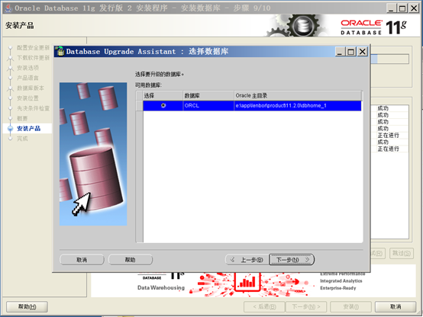Click the 选择 column header
The image size is (423, 317).
tap(163, 95)
